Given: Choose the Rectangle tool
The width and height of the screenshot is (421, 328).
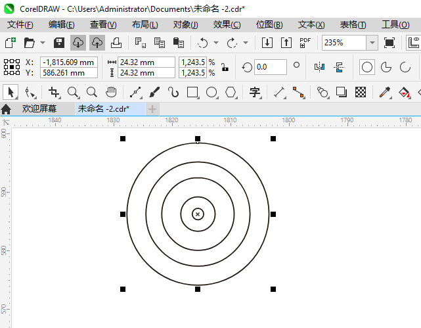Looking at the screenshot, I should [x=192, y=92].
